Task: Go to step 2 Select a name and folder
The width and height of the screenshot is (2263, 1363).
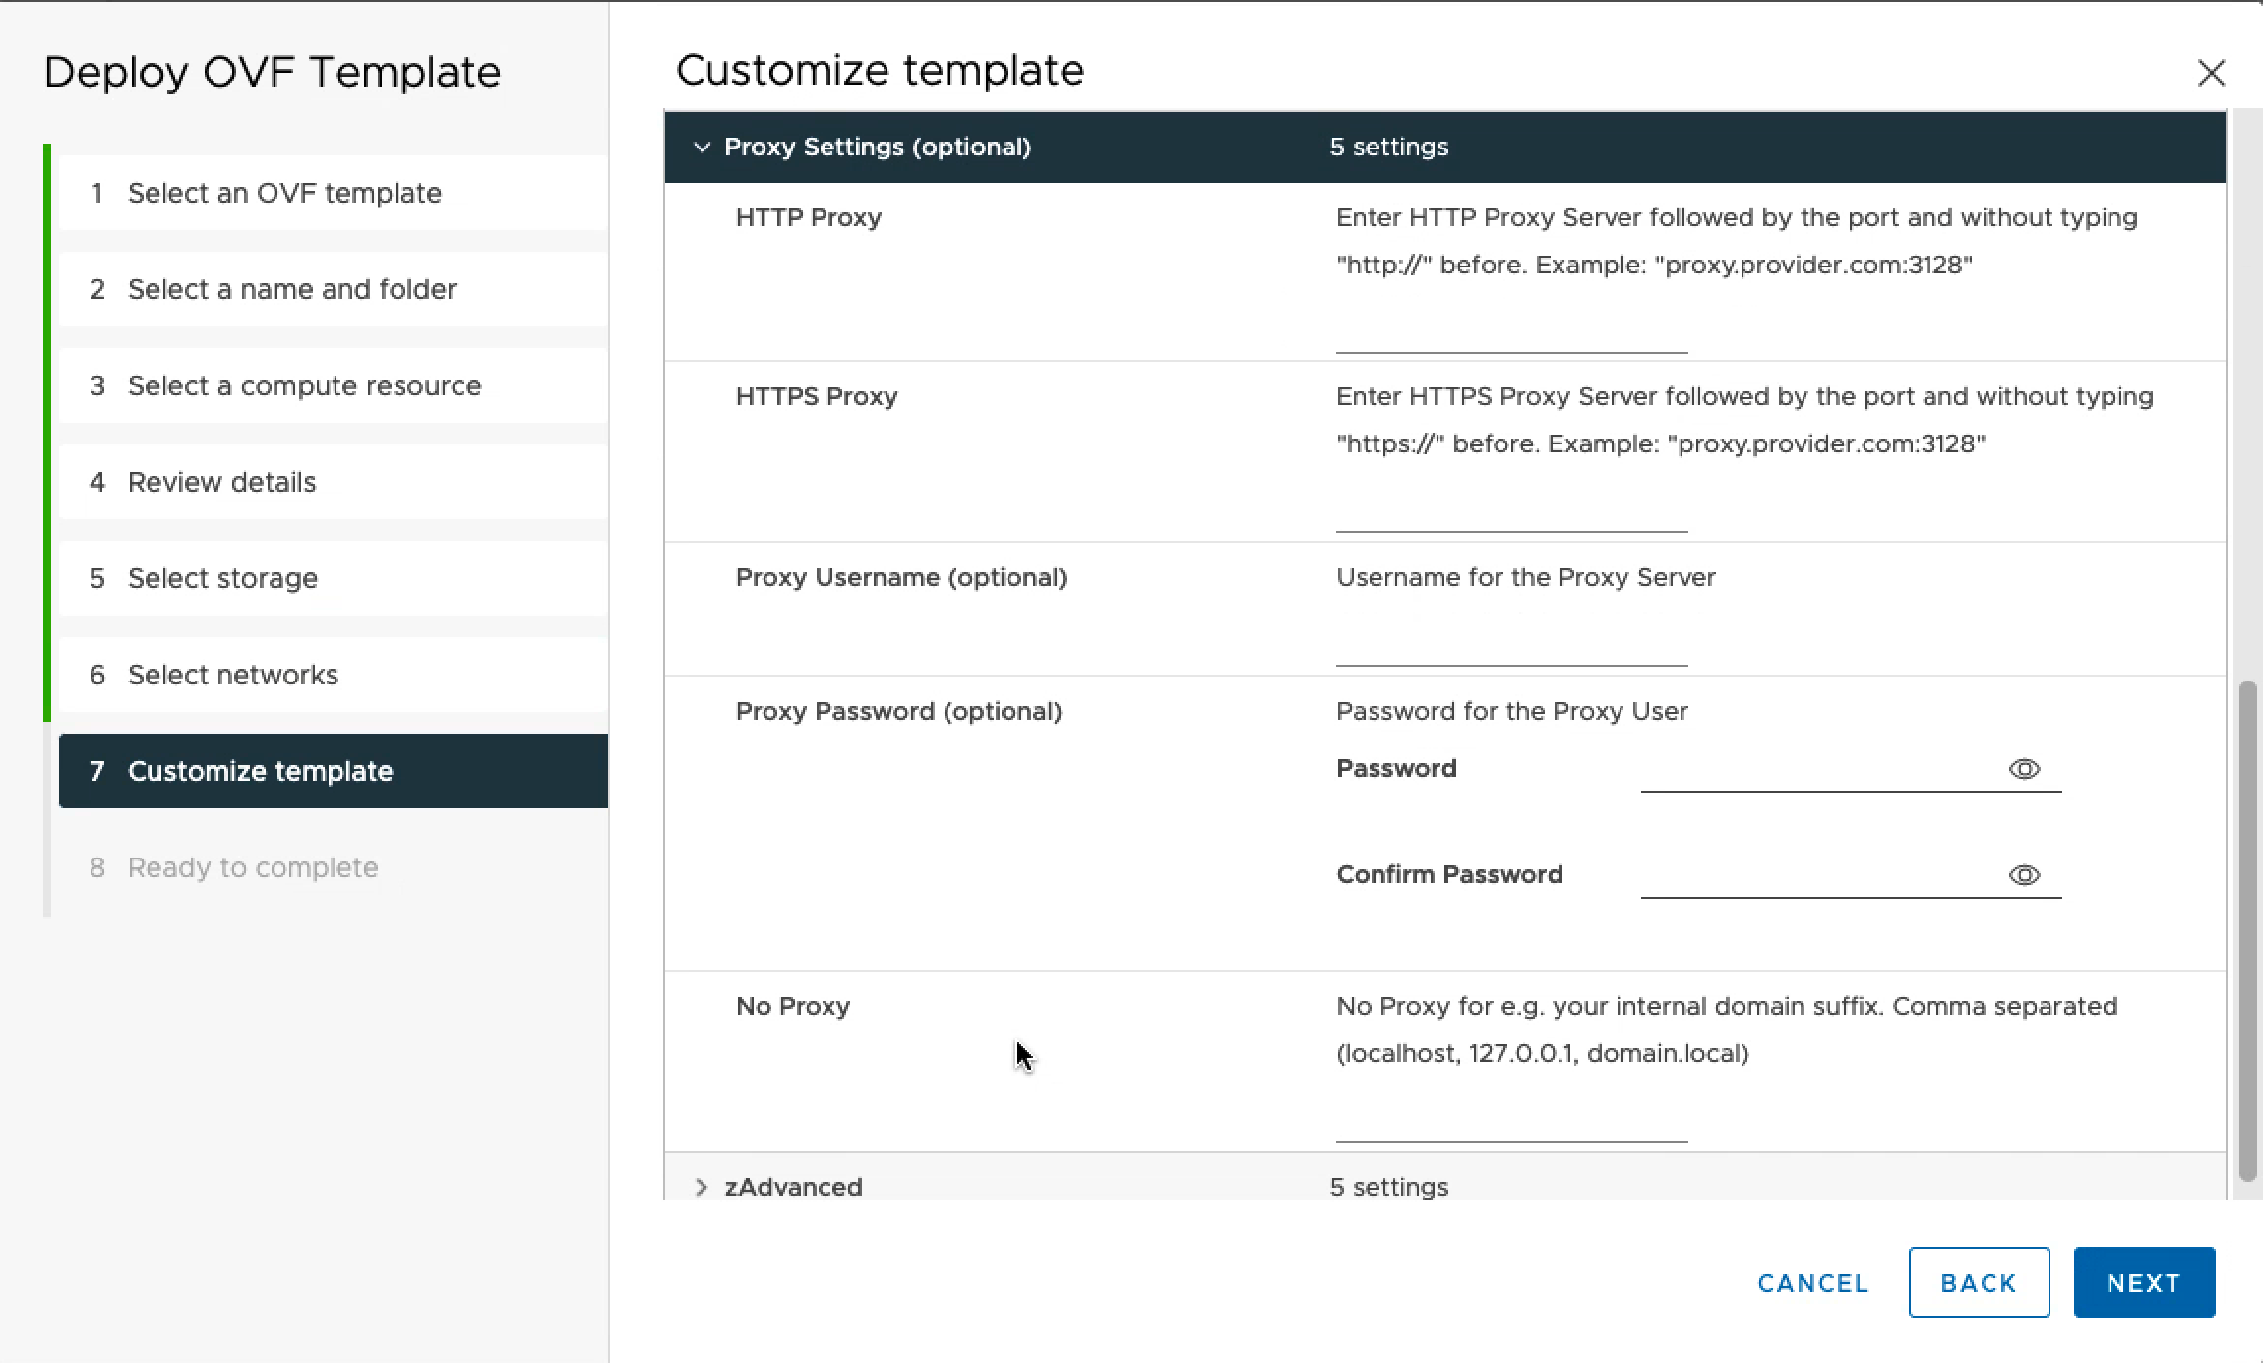Action: (x=291, y=289)
